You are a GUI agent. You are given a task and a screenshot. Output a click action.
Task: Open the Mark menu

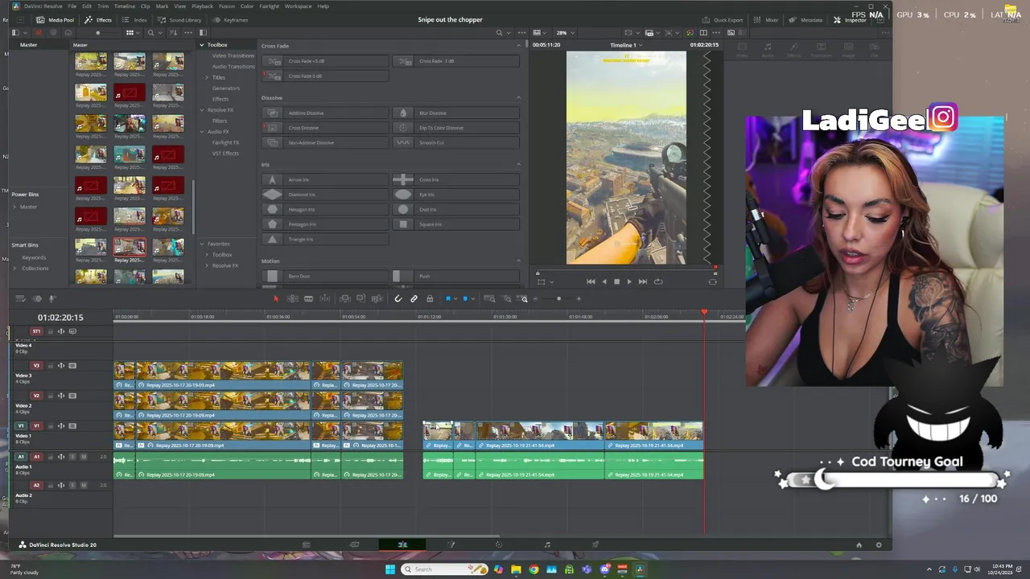point(162,6)
